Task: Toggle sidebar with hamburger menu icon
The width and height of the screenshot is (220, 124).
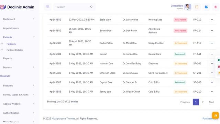Action: pyautogui.click(x=47, y=7)
